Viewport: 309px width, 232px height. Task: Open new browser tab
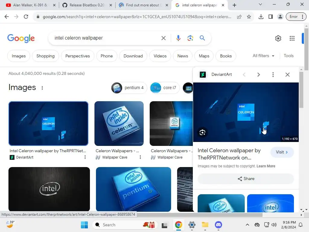point(234,5)
